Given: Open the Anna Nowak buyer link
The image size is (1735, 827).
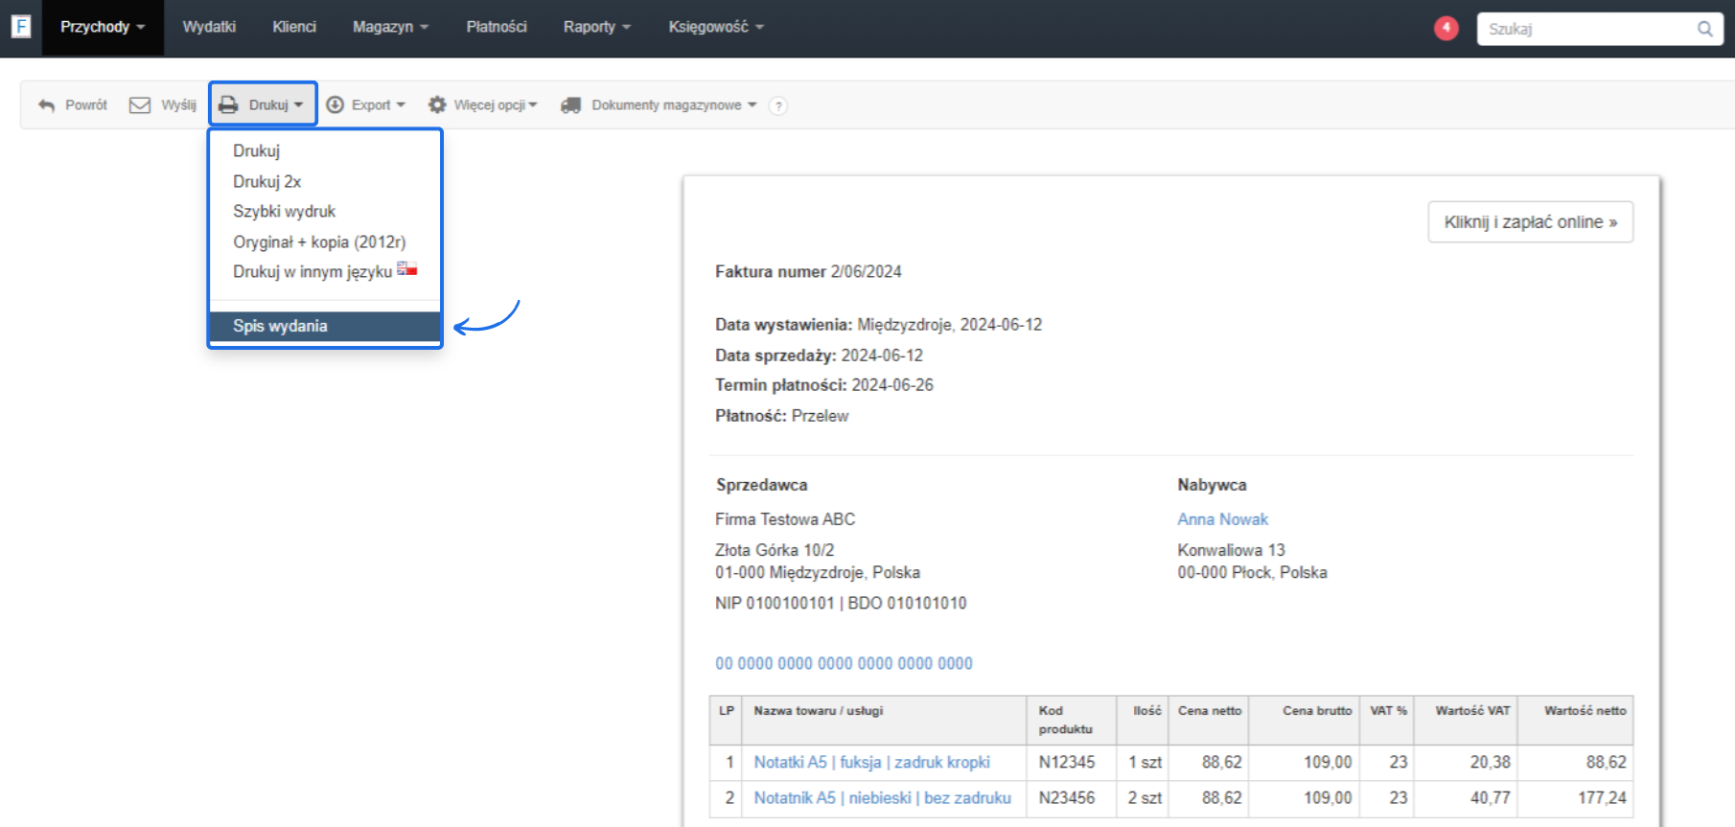Looking at the screenshot, I should coord(1222,519).
